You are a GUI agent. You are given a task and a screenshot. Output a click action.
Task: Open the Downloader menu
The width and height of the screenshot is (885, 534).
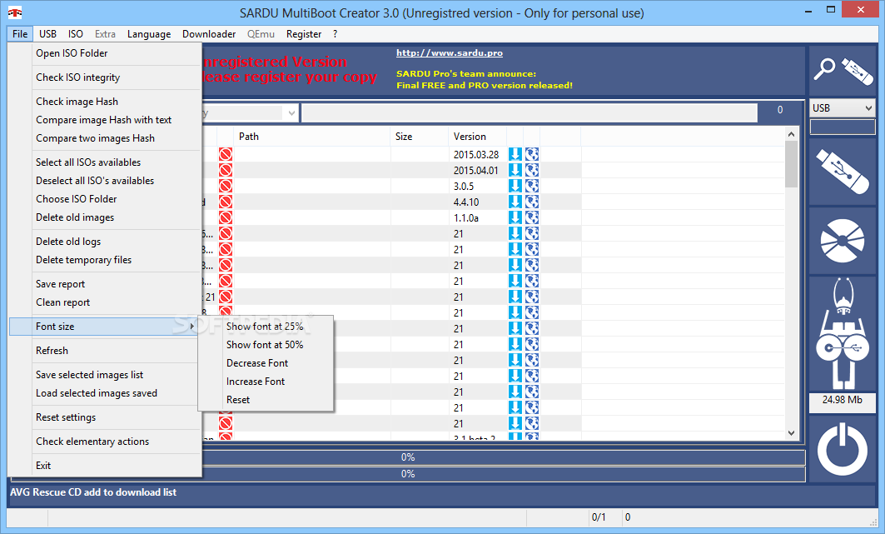[209, 34]
